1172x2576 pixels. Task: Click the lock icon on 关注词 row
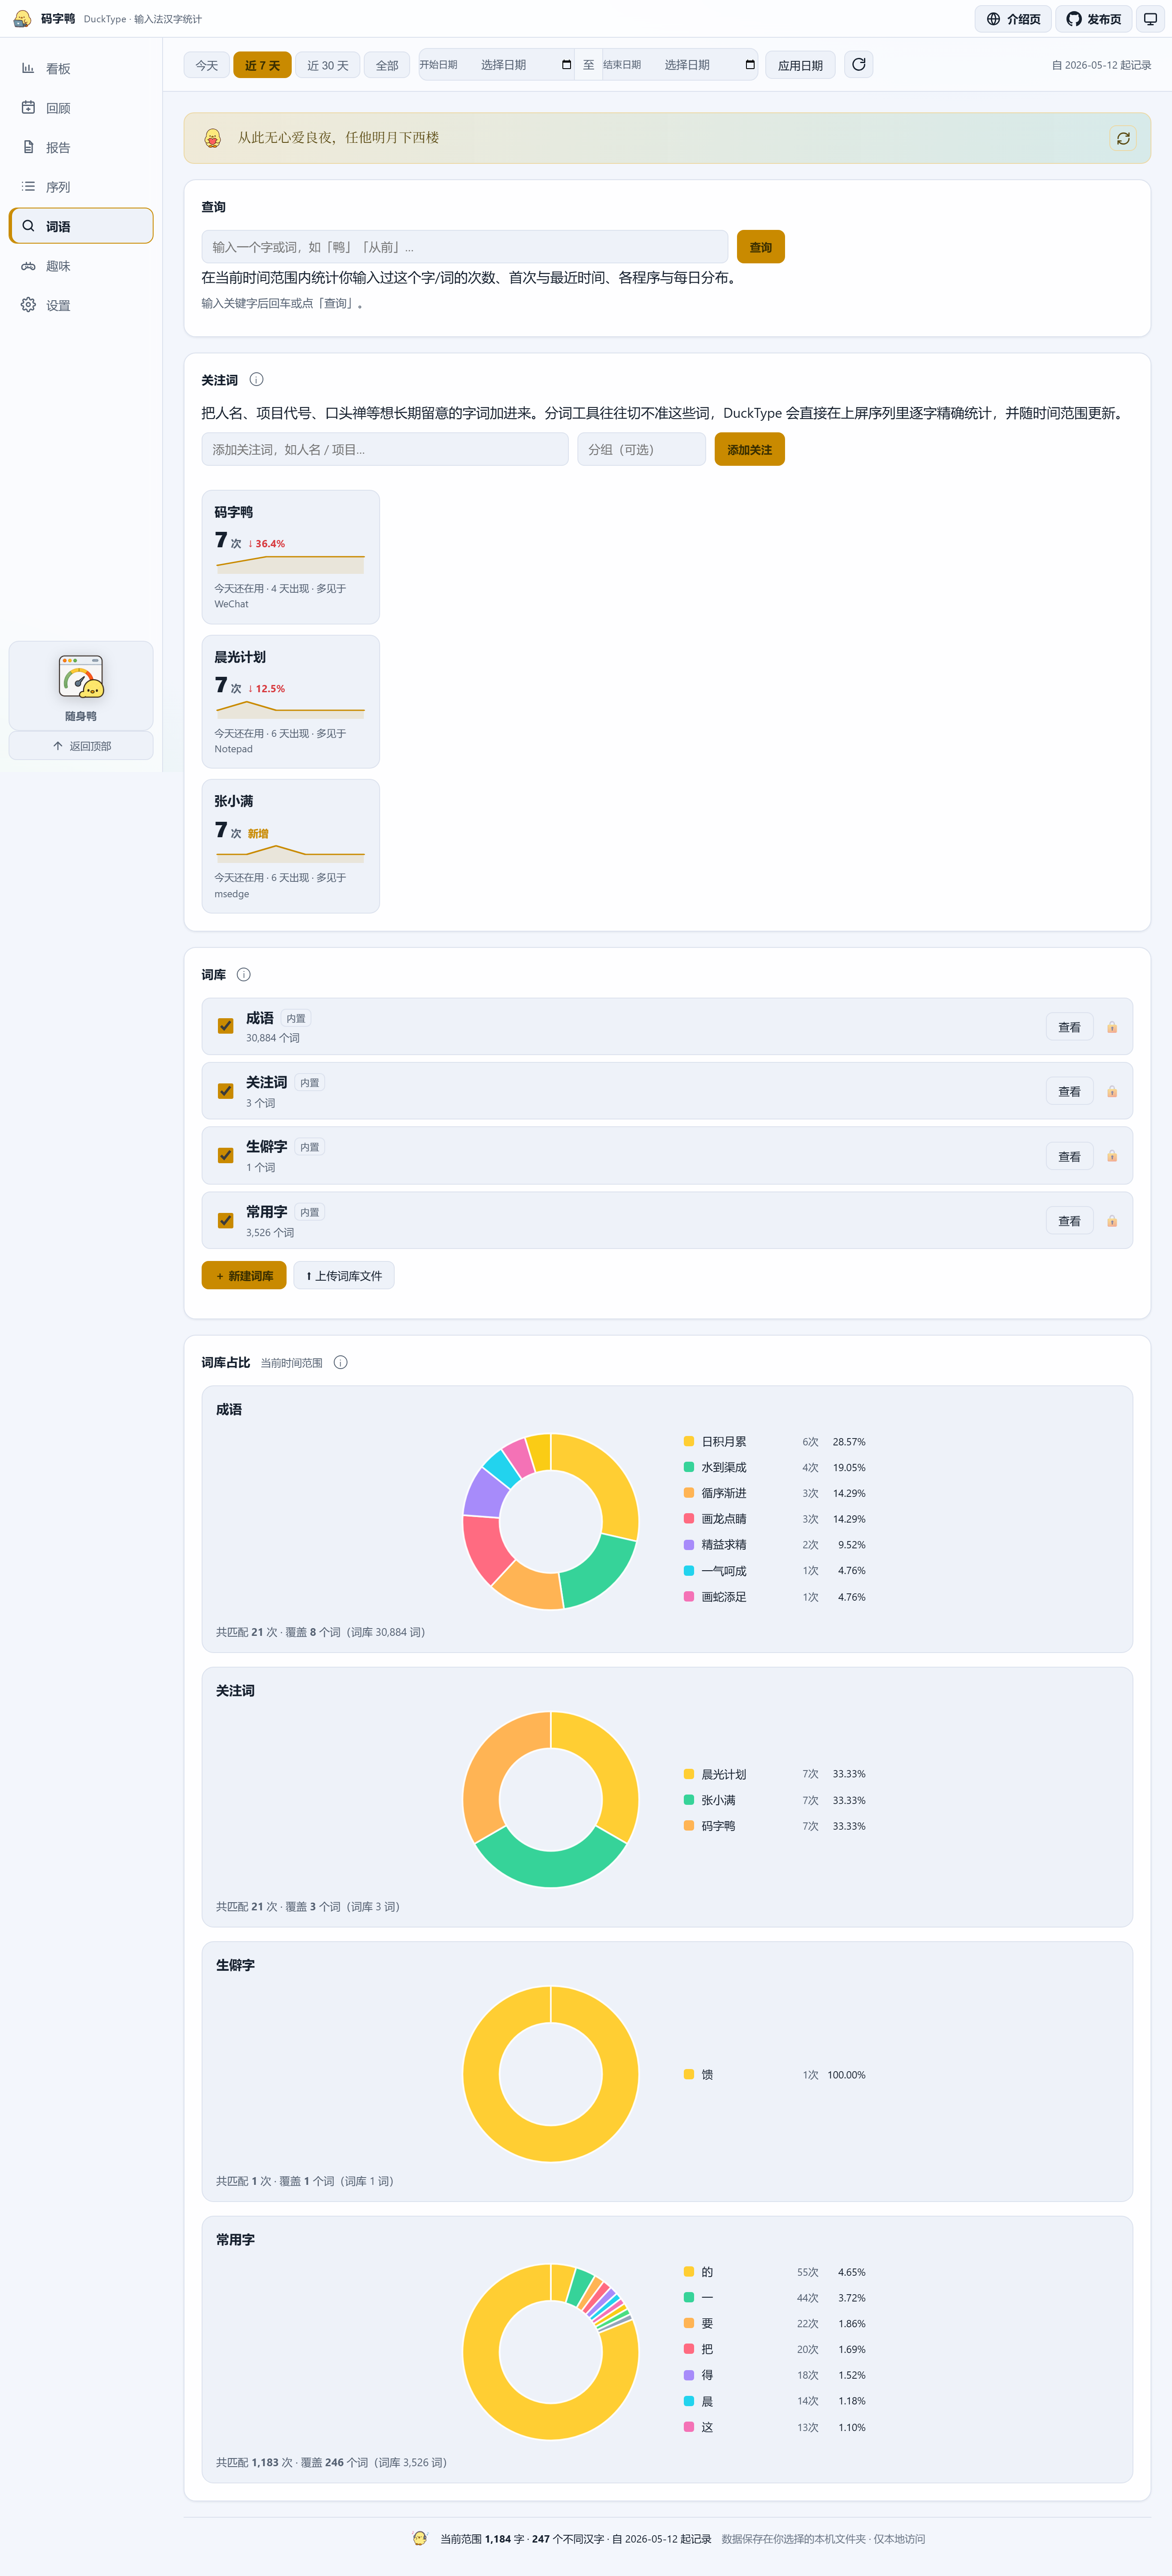pyautogui.click(x=1112, y=1091)
